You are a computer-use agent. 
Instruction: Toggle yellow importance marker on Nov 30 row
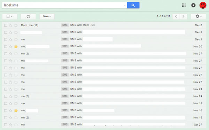pyautogui.click(x=16, y=46)
